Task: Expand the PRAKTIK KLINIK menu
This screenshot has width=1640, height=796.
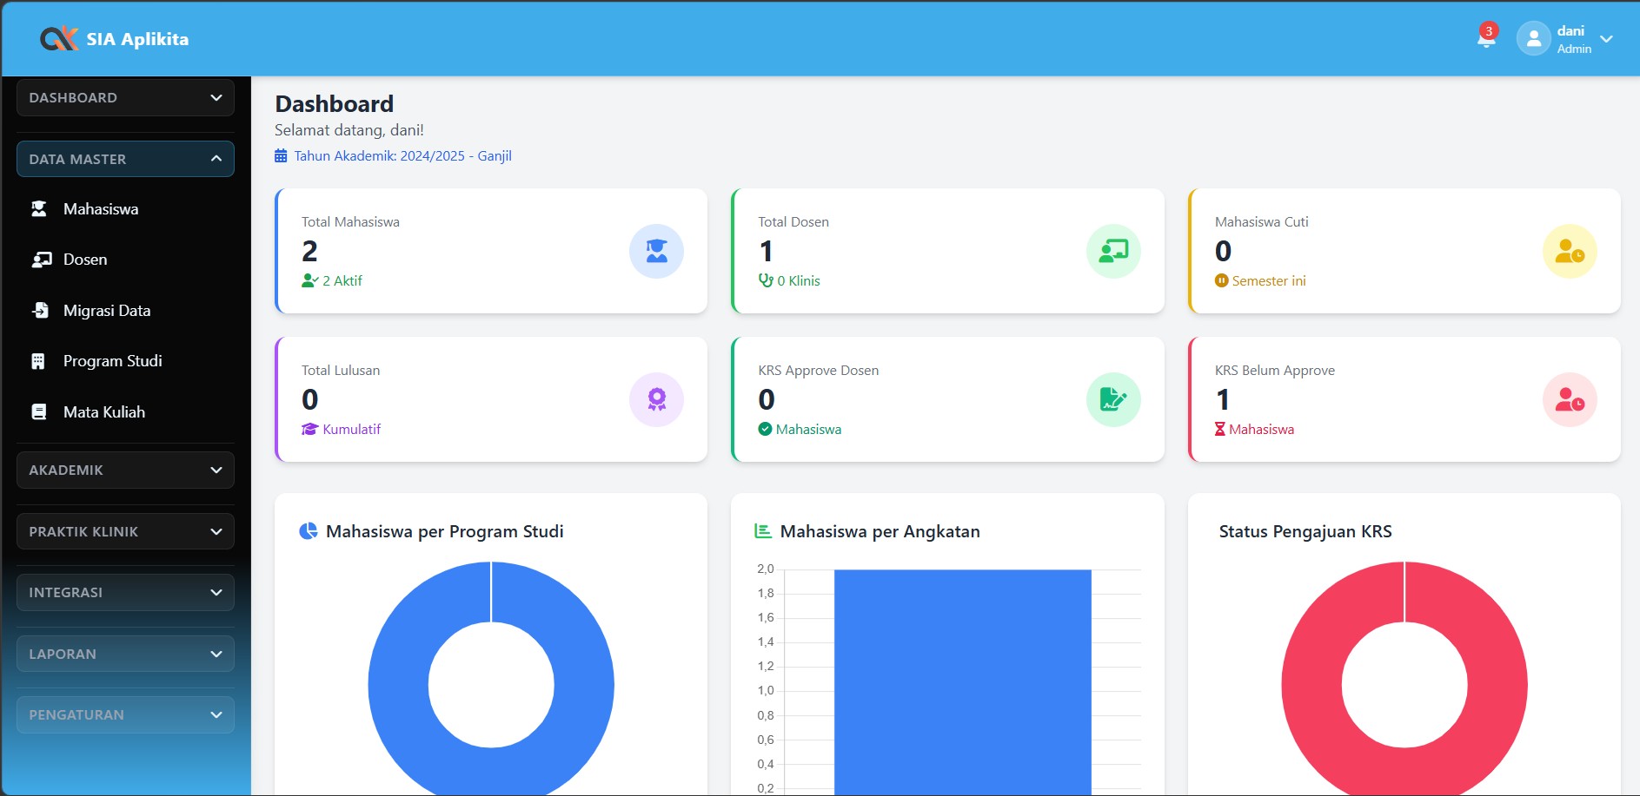Action: point(124,530)
